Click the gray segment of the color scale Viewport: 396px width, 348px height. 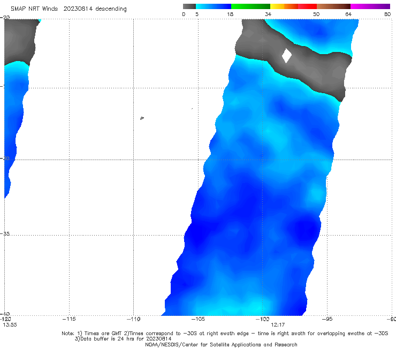(x=189, y=6)
